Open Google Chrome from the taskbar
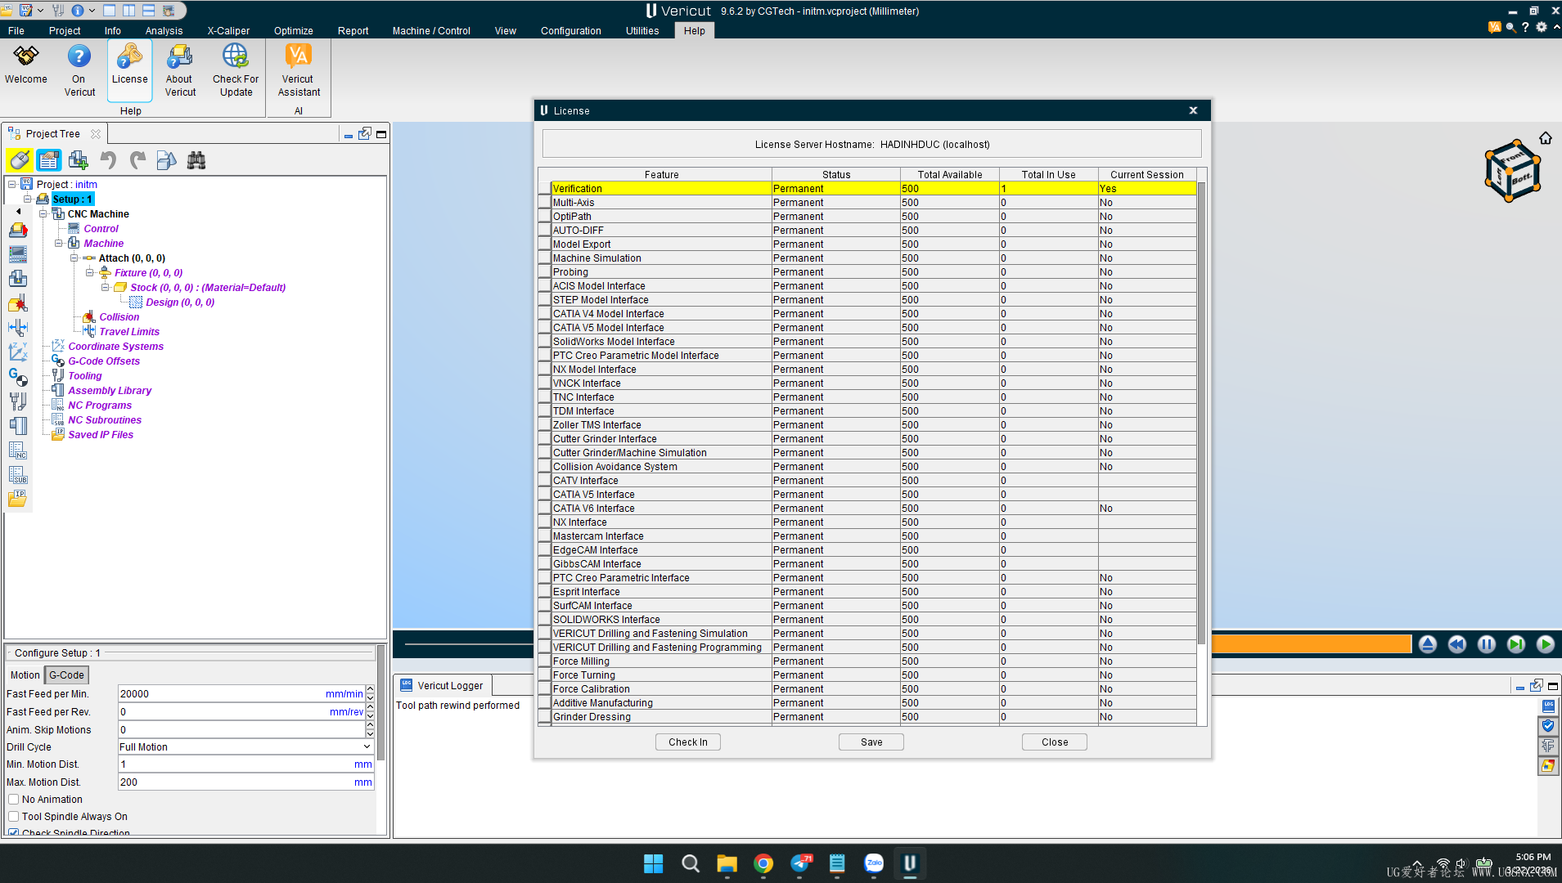This screenshot has height=883, width=1562. [763, 863]
